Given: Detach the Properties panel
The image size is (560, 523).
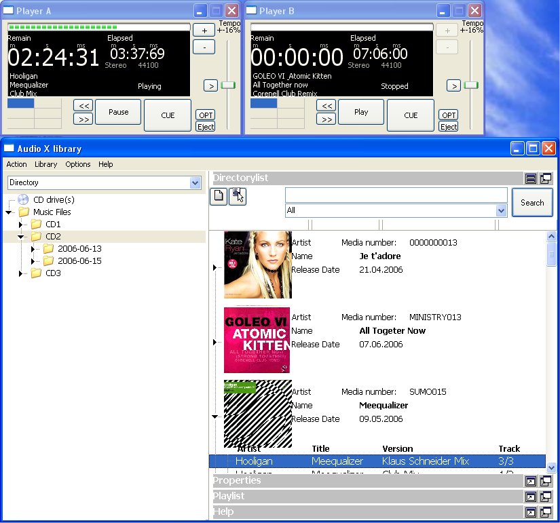Looking at the screenshot, I should pyautogui.click(x=546, y=481).
